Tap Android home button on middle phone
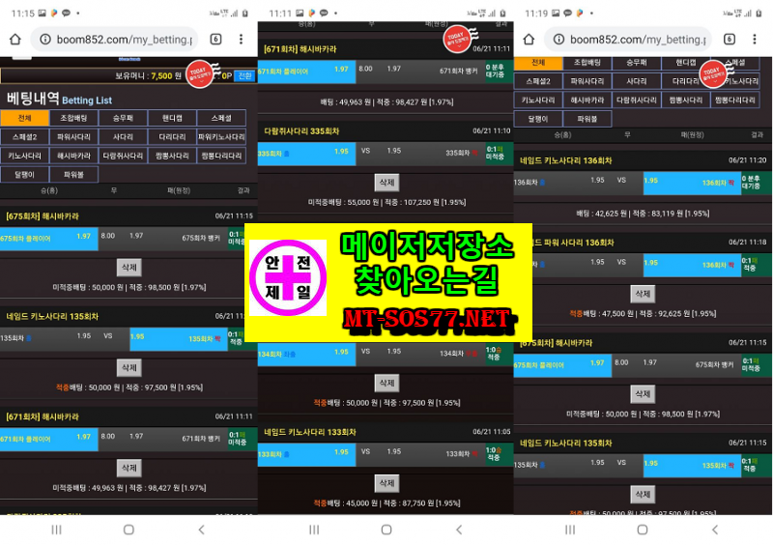The width and height of the screenshot is (773, 545). [386, 530]
